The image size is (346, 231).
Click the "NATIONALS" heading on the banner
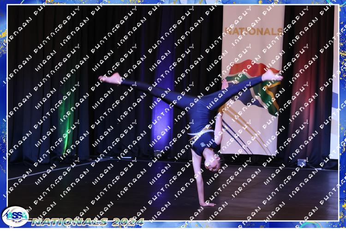pyautogui.click(x=253, y=31)
